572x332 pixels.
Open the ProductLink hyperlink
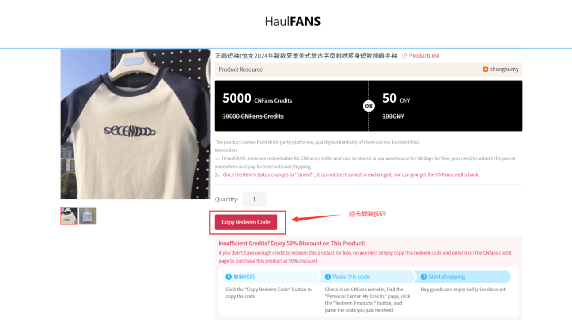click(424, 56)
